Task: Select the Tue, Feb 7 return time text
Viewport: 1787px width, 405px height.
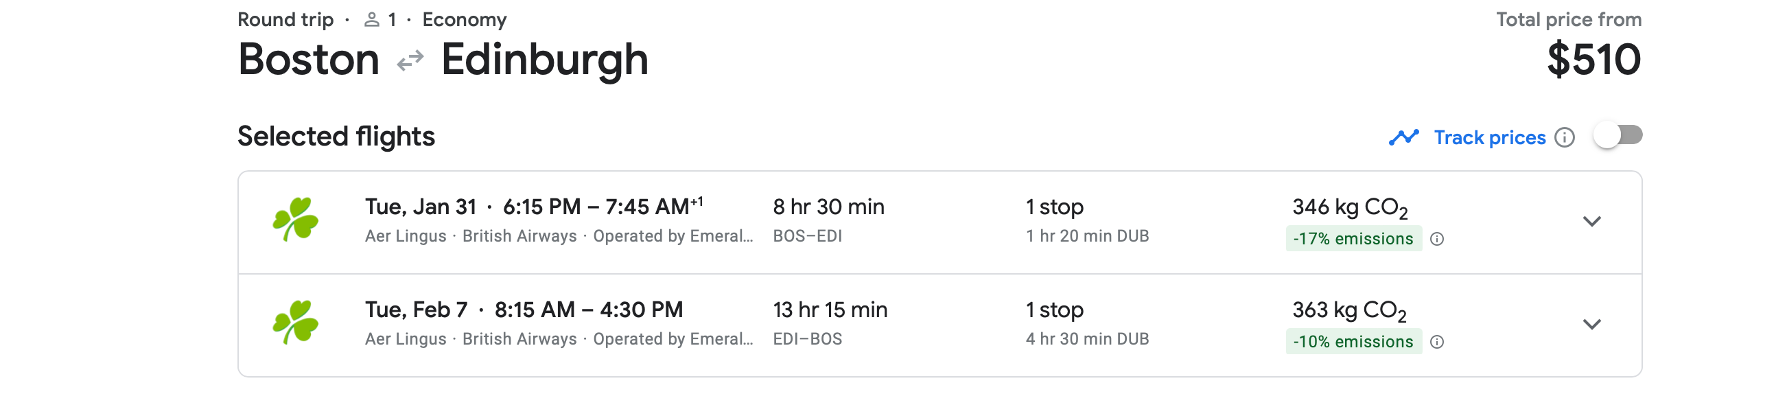Action: coord(588,310)
